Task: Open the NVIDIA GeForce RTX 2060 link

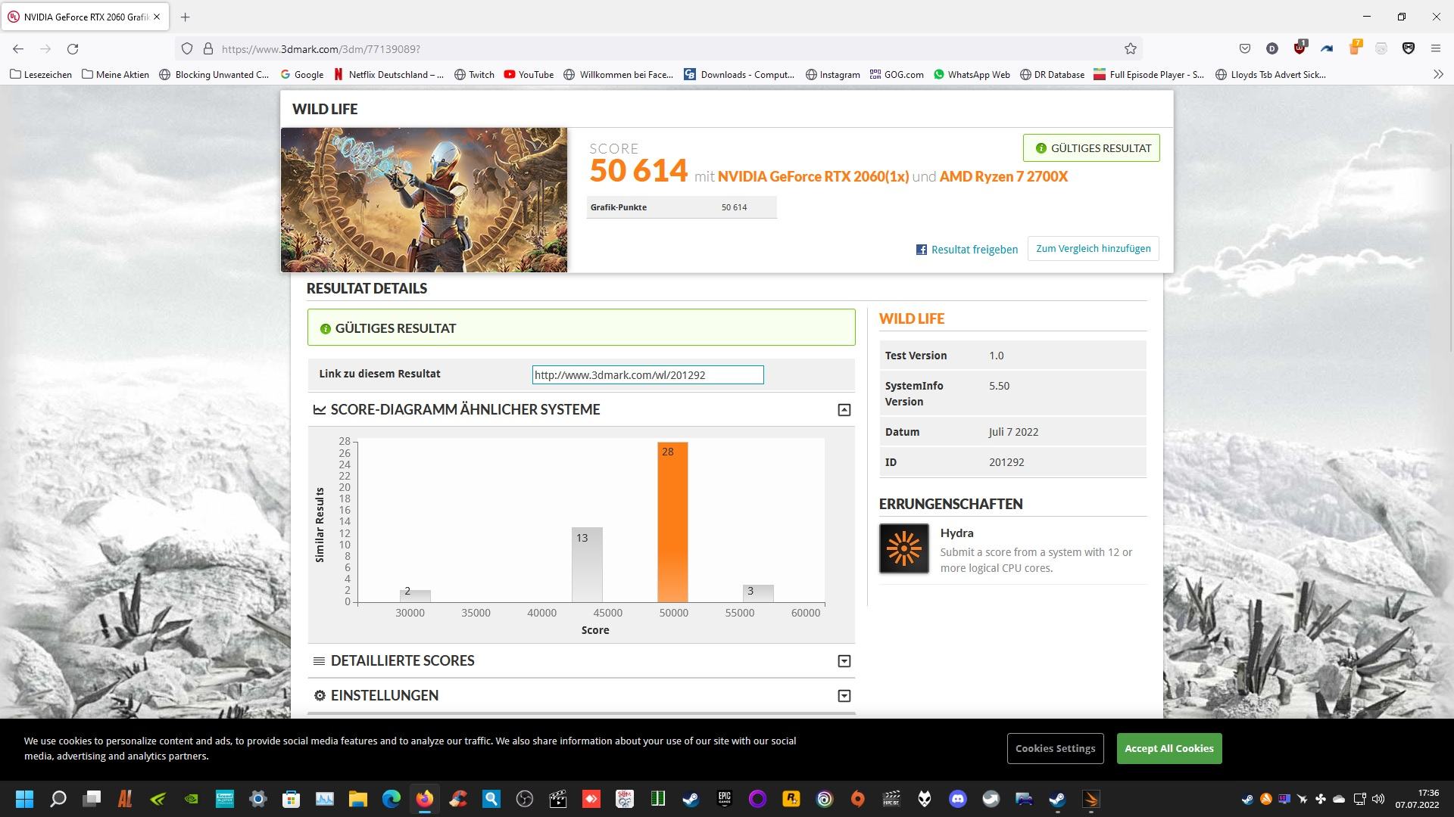Action: [x=813, y=176]
